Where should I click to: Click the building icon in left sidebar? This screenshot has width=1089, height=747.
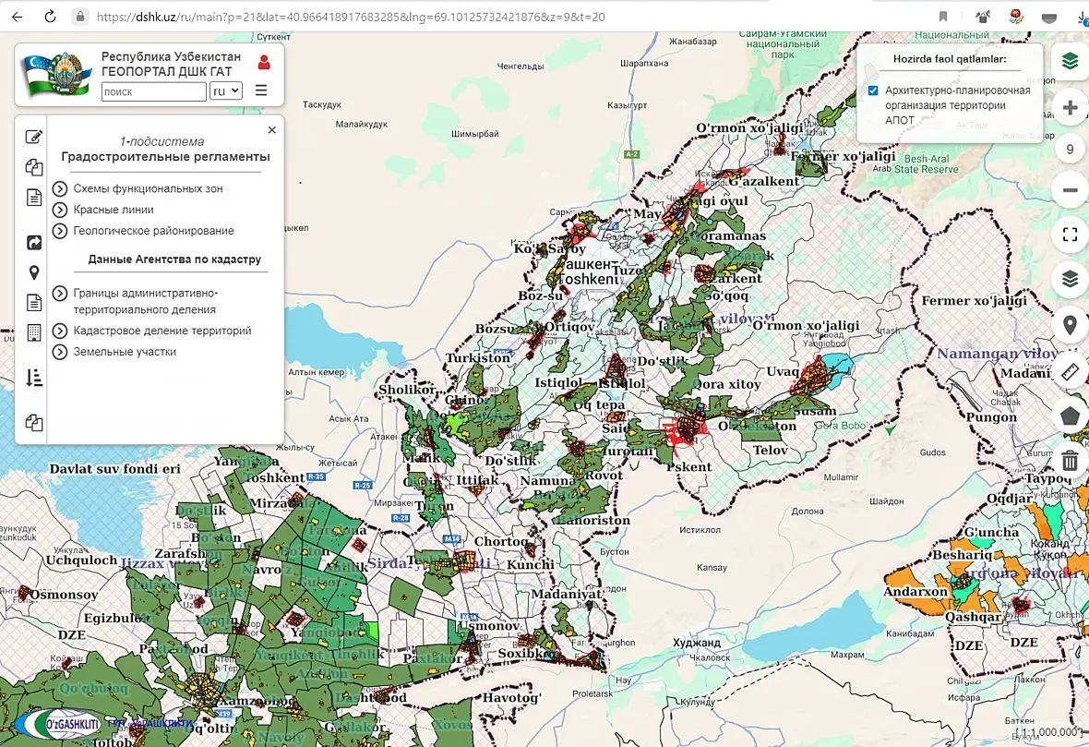pos(33,332)
